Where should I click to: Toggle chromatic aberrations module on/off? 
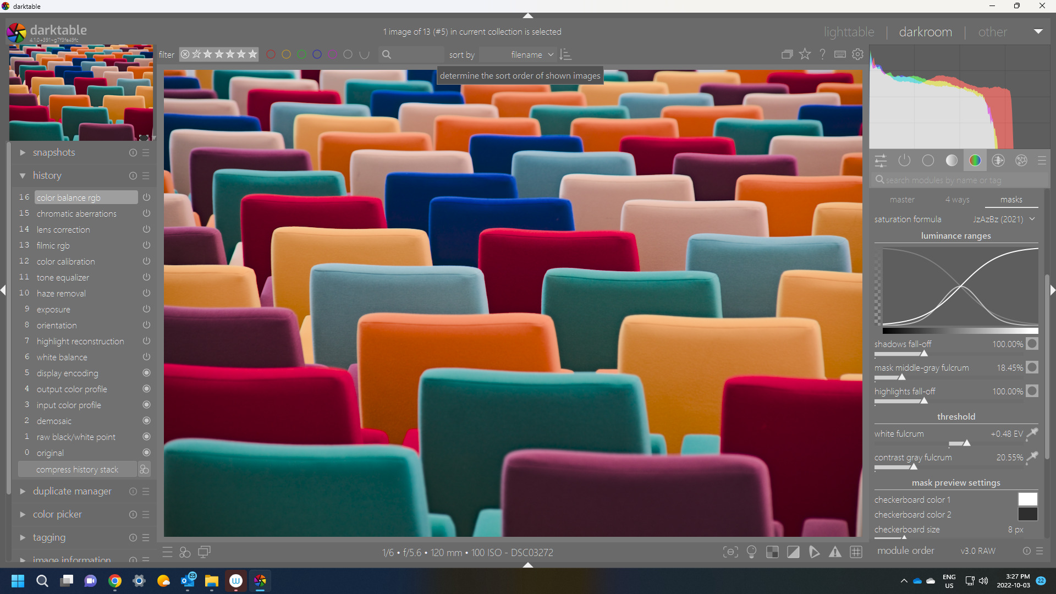pos(146,213)
